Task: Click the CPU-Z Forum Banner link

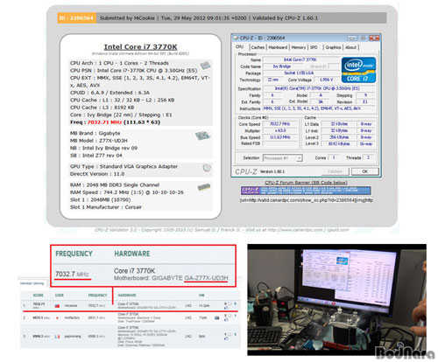Action: tap(306, 183)
